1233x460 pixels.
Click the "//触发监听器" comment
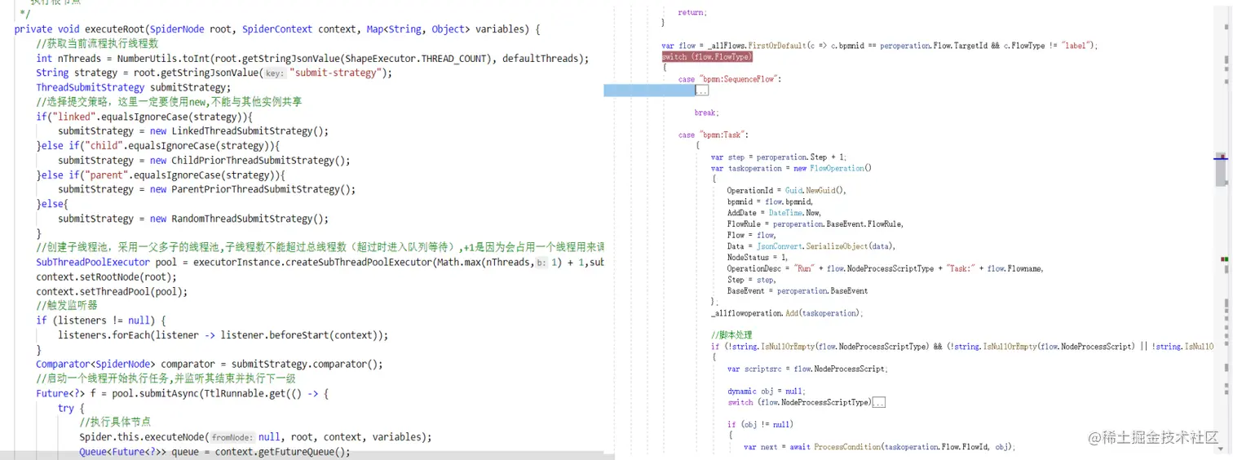click(67, 306)
